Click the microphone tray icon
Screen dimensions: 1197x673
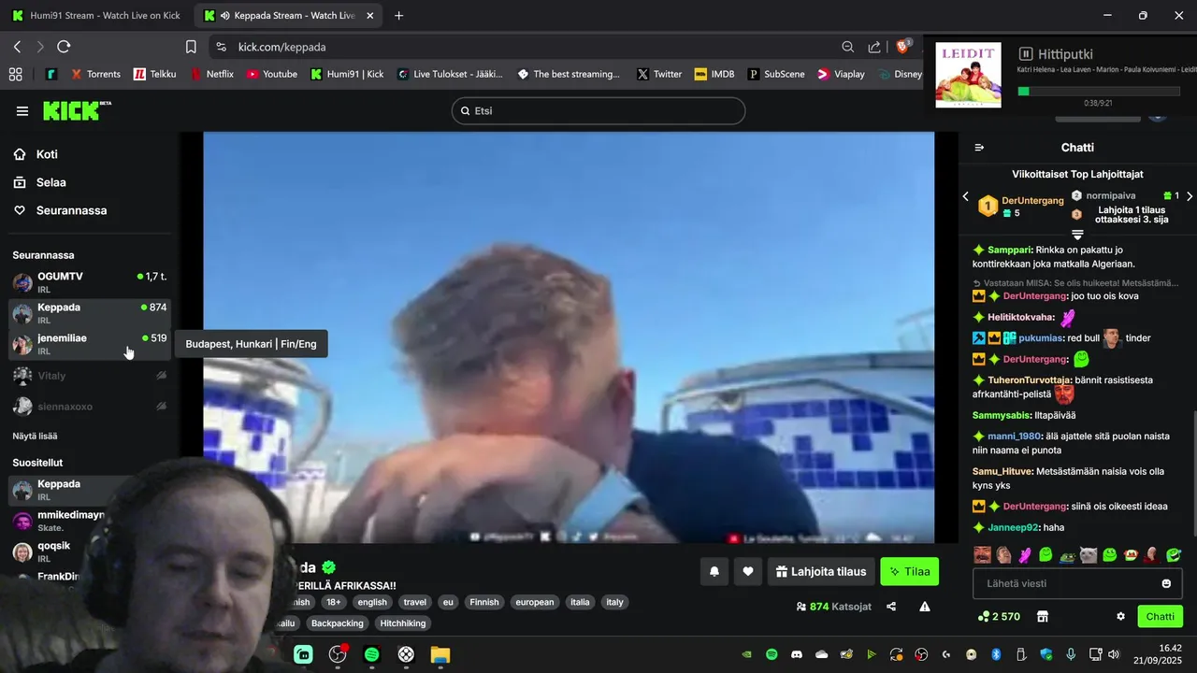click(x=1071, y=654)
